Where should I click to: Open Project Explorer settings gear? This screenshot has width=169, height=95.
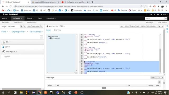[x=25, y=26]
